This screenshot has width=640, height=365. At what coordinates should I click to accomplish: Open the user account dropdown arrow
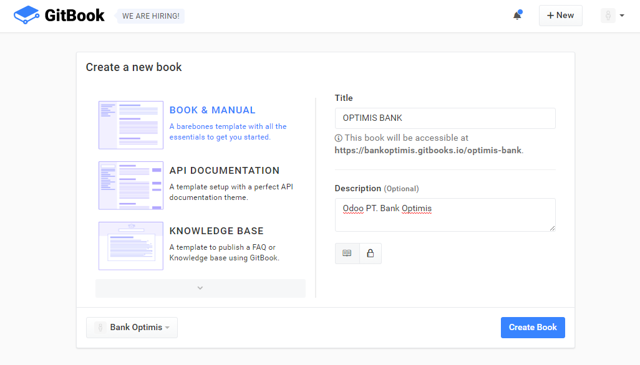[622, 16]
